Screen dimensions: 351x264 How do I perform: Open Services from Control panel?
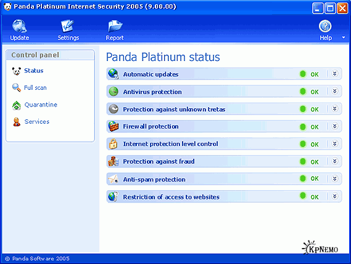tap(37, 121)
